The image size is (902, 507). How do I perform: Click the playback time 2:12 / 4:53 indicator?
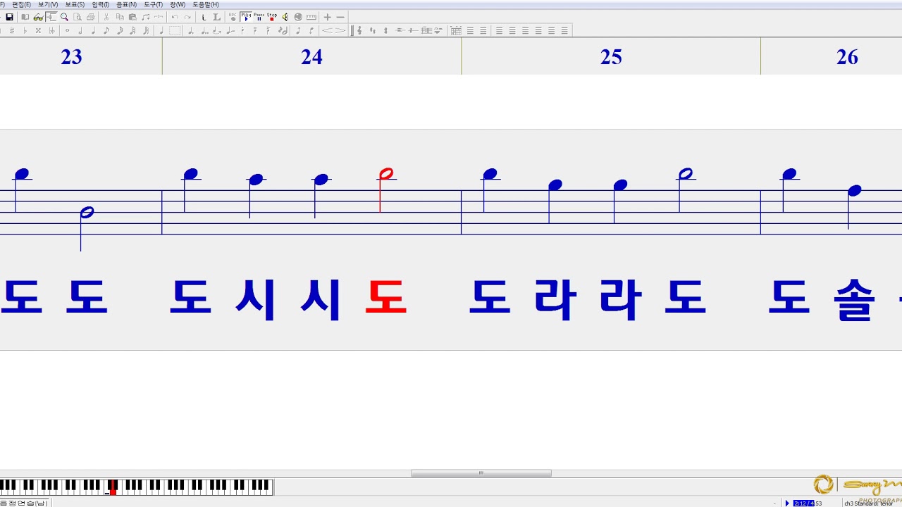coord(808,503)
